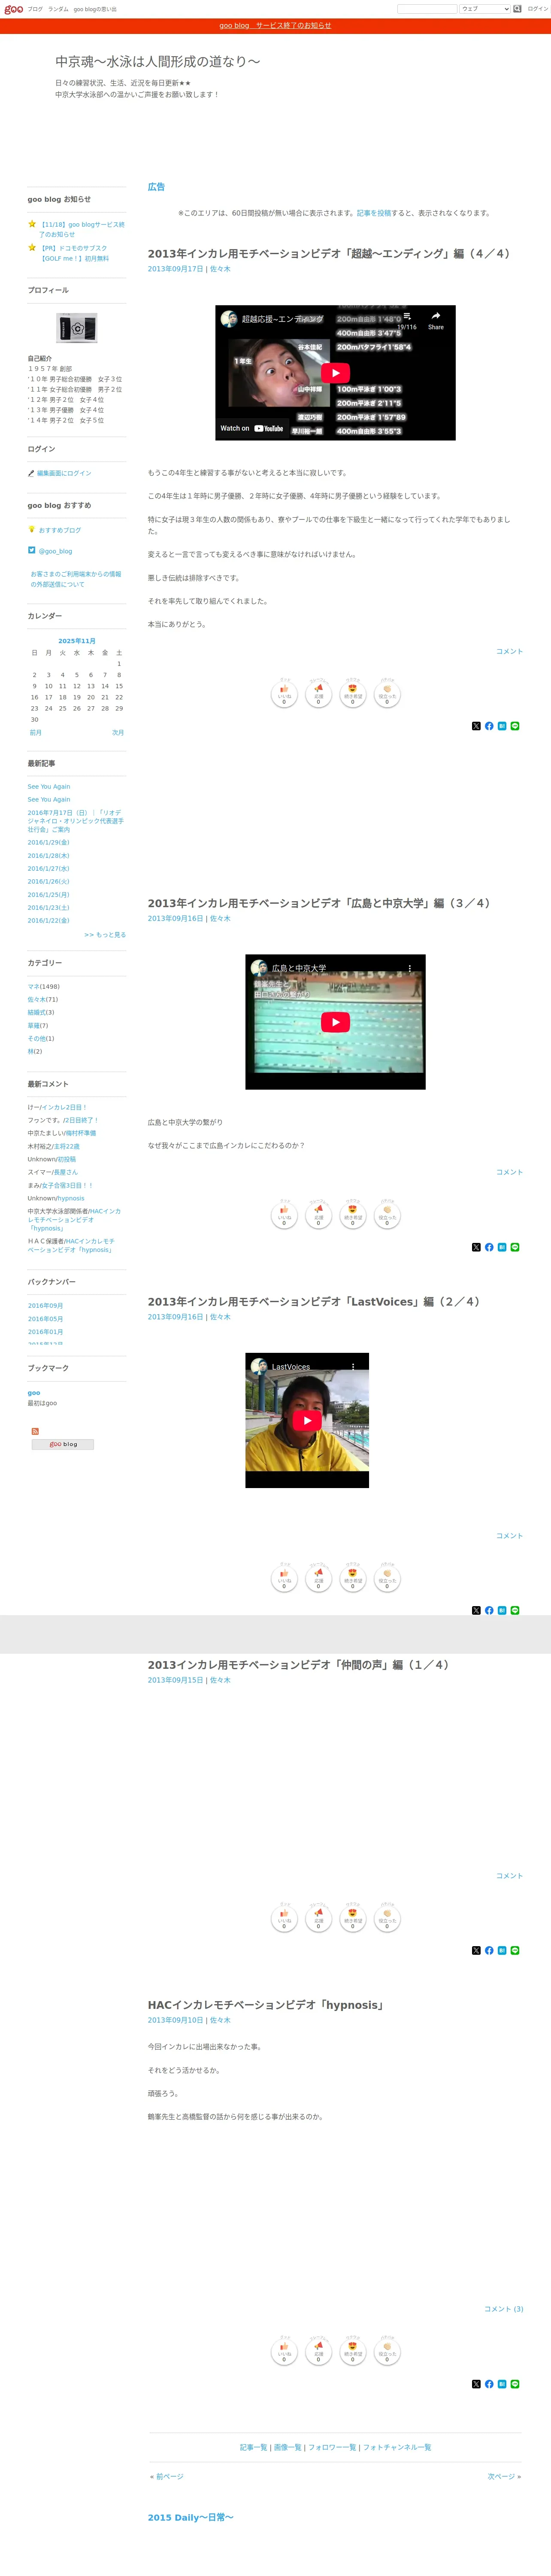Click the header search input field

click(427, 9)
